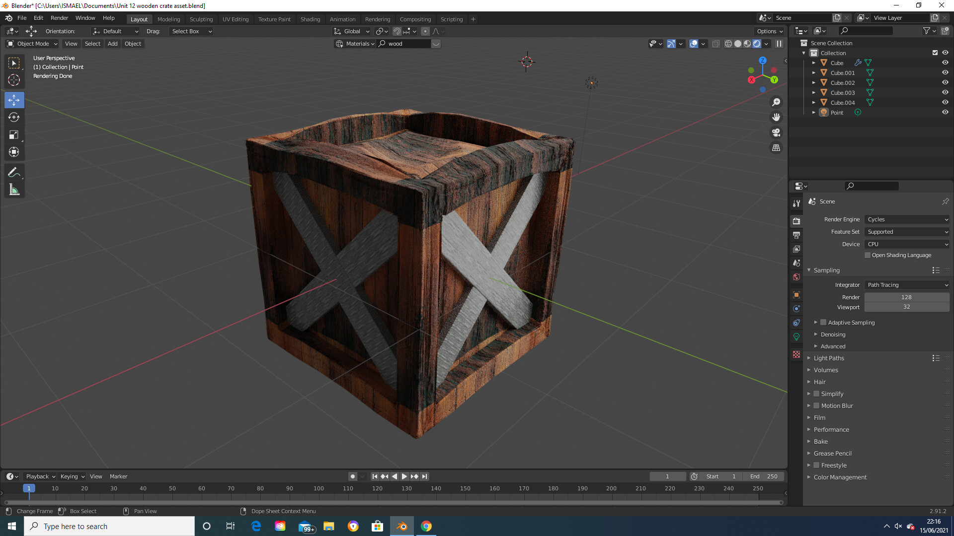Click the Render samples slider showing 128

pos(906,297)
